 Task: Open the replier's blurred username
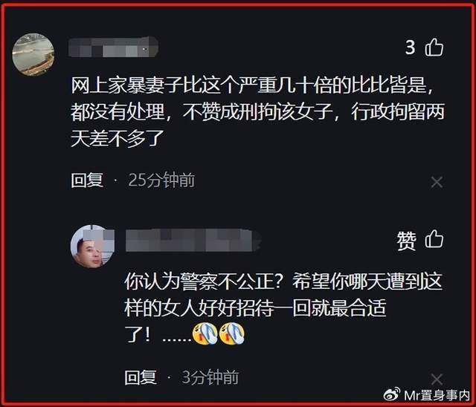[x=193, y=241]
